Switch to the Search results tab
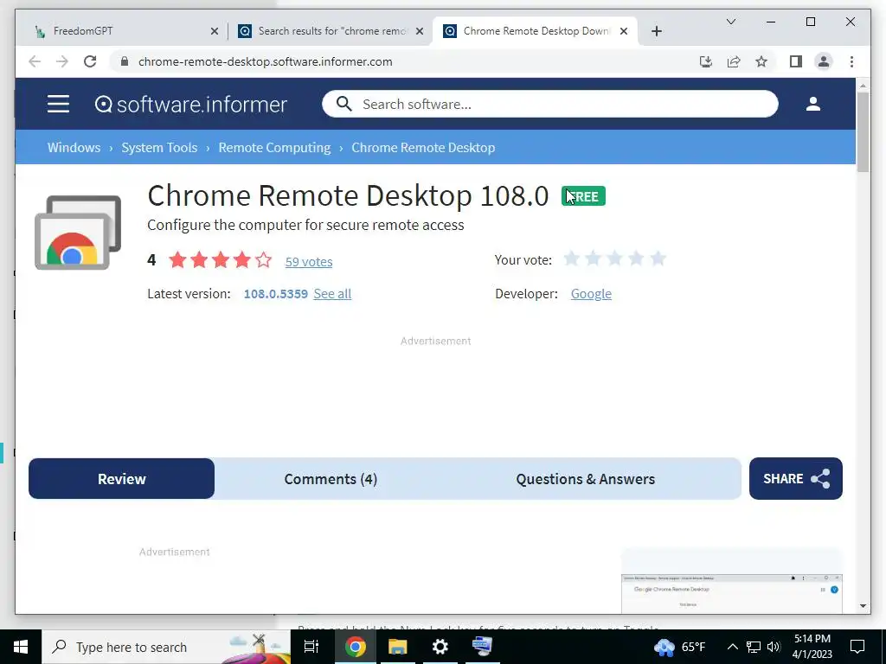Screen dimensions: 886x664 click(x=331, y=31)
